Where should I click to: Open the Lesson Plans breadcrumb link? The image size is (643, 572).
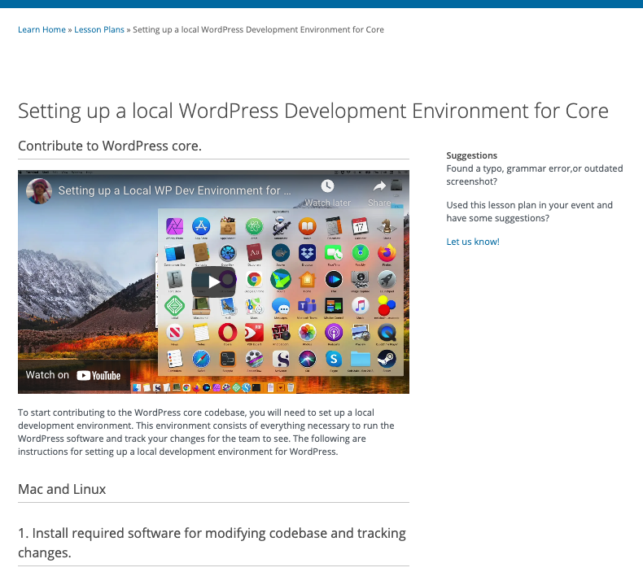[99, 29]
